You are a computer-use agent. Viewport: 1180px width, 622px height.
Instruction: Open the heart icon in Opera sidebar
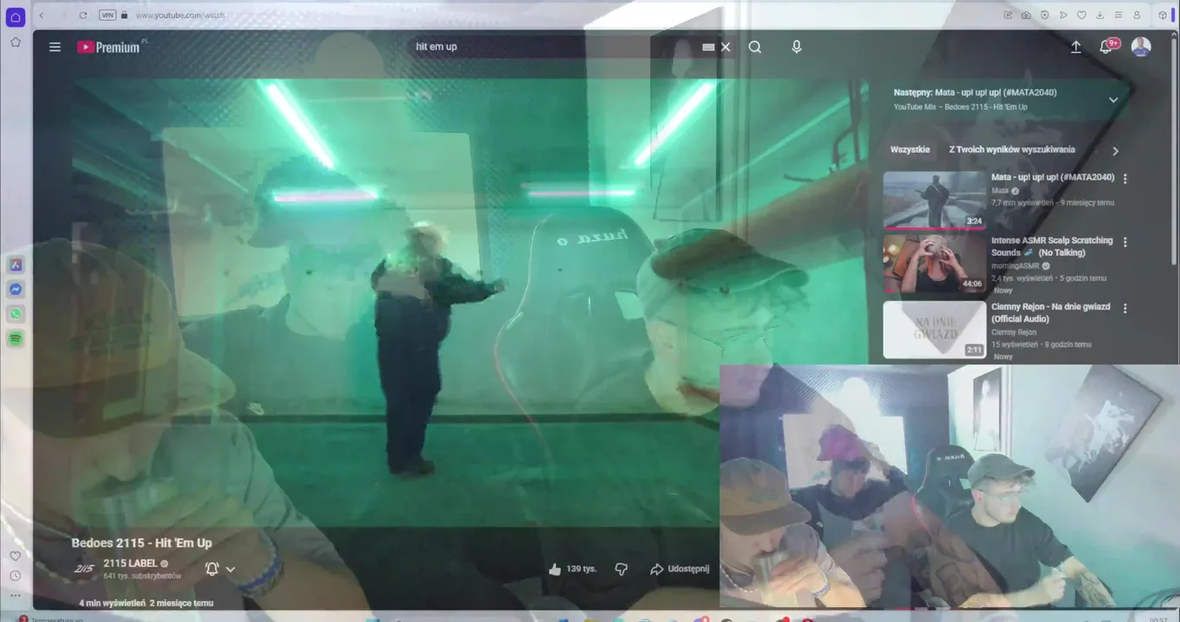15,555
